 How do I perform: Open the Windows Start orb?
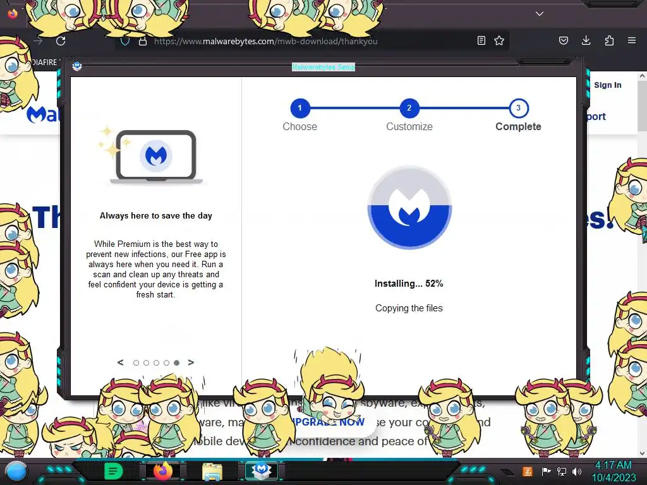[16, 471]
